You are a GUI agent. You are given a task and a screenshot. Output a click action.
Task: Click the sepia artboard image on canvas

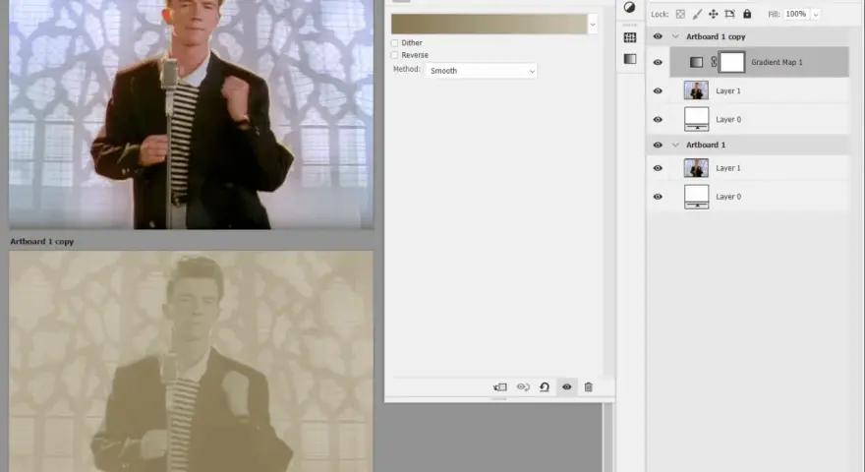191,362
